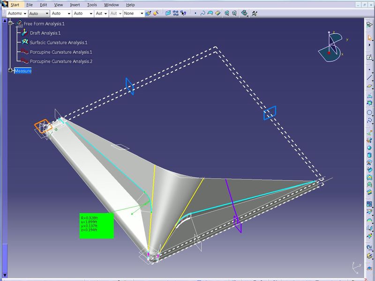Open the fourth Auto dropdown arrow
This screenshot has height=281, width=375.
coord(91,14)
